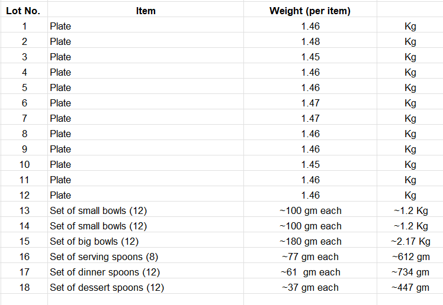Click the weight cell showing 1.48
The image size is (443, 305).
[310, 41]
